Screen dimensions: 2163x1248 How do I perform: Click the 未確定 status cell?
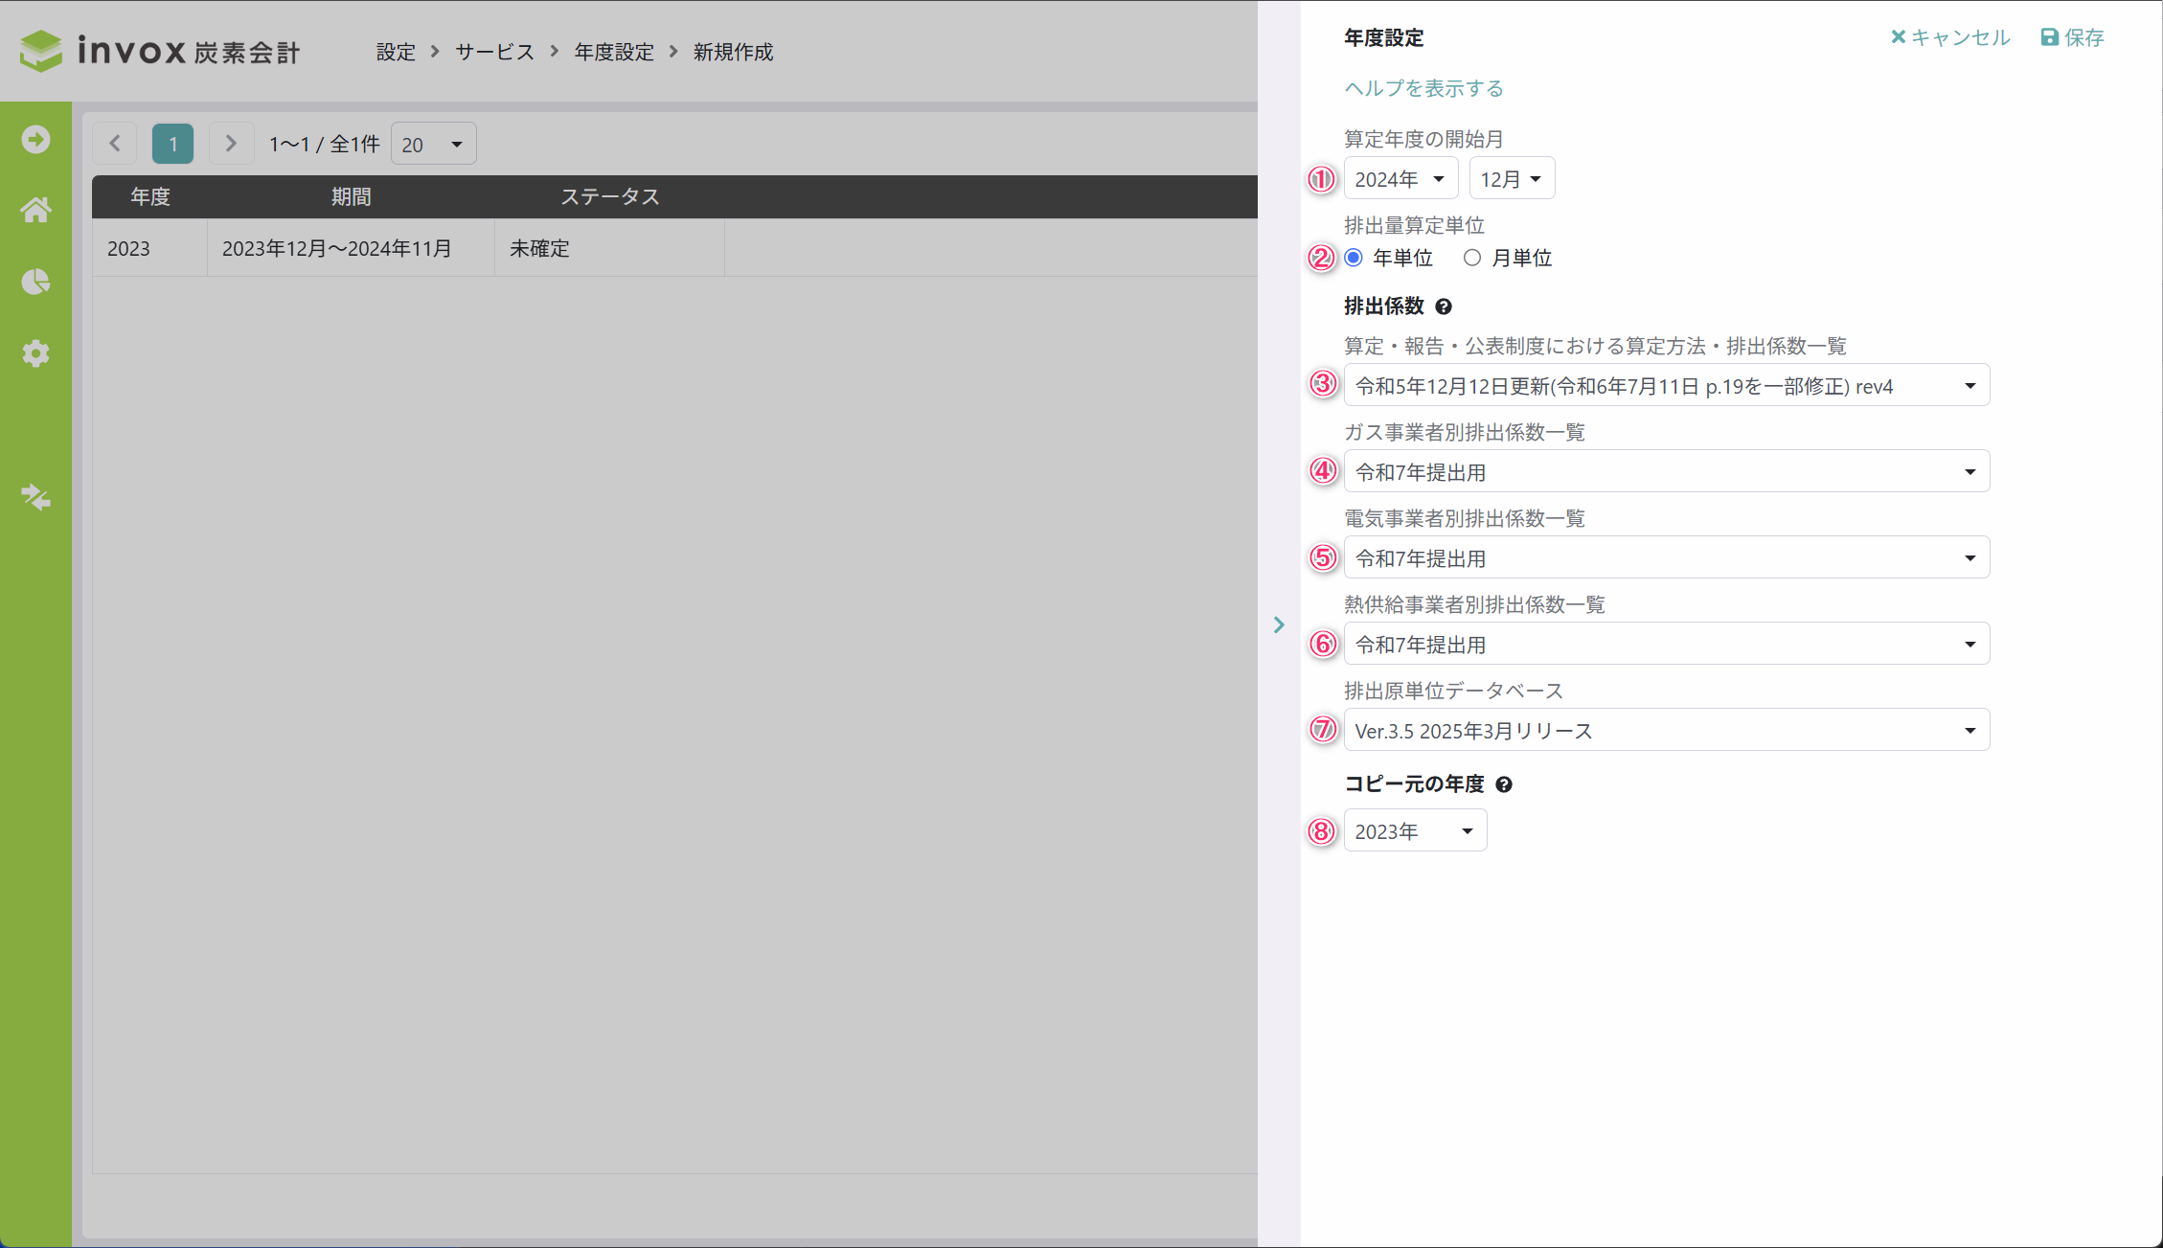[x=609, y=248]
